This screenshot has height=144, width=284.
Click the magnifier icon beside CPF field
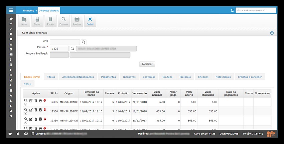84,42
